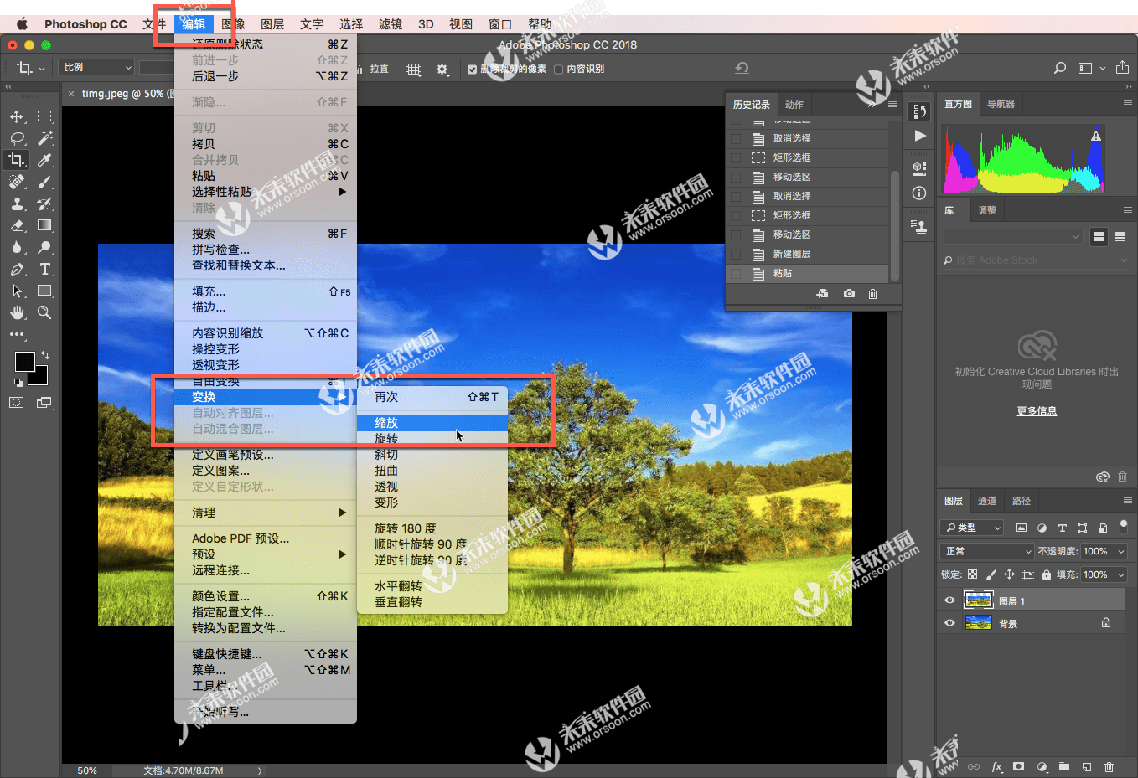This screenshot has width=1138, height=778.
Task: Select the Move tool
Action: point(17,116)
